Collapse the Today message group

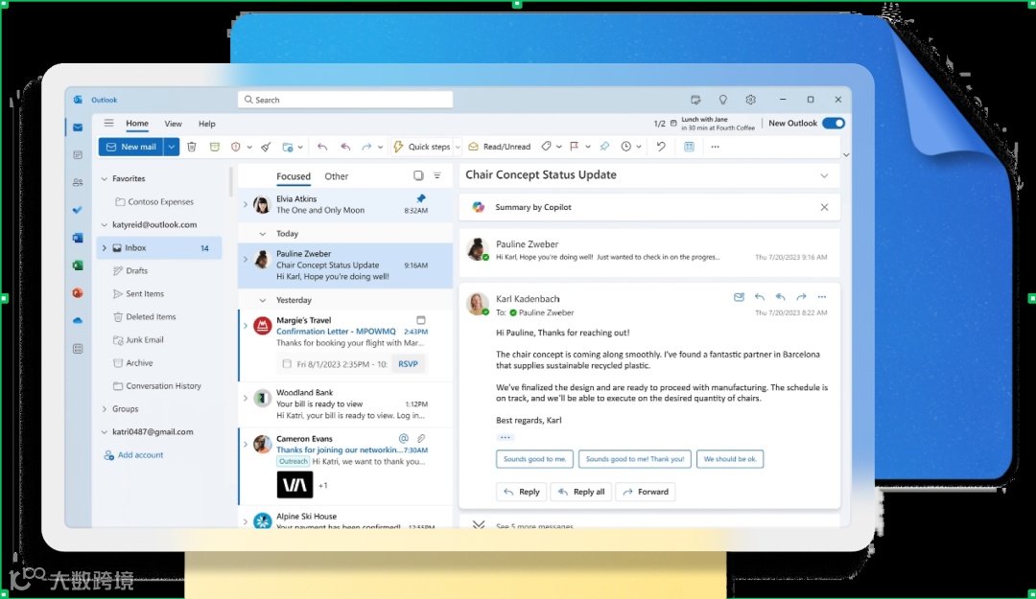[263, 234]
